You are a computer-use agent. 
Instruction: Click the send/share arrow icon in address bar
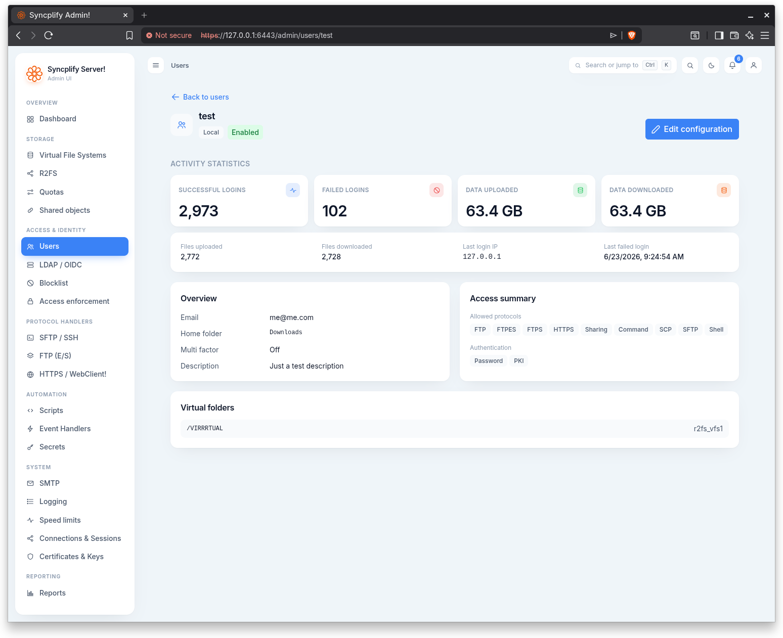tap(613, 35)
